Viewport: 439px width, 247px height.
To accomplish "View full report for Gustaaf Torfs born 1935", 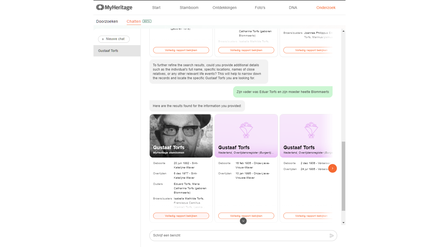I will pyautogui.click(x=246, y=216).
